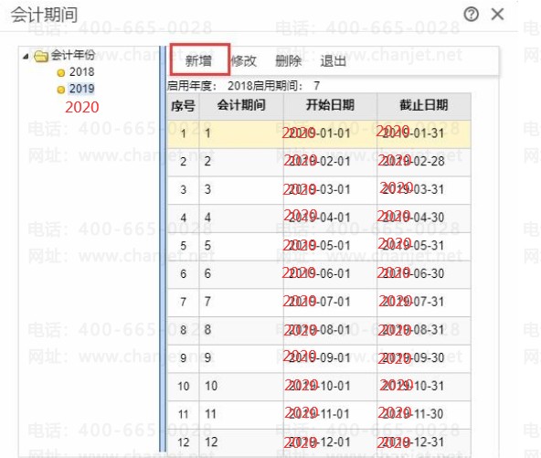
Task: Collapse the 会计年份 tree node
Action: point(26,56)
